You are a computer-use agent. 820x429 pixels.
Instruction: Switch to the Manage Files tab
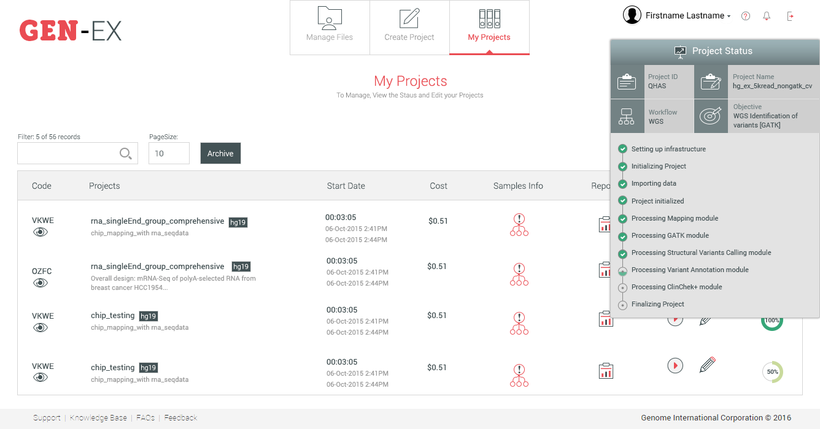330,28
